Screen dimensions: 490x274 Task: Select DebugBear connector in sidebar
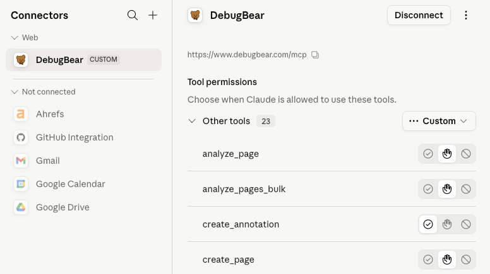pos(83,60)
